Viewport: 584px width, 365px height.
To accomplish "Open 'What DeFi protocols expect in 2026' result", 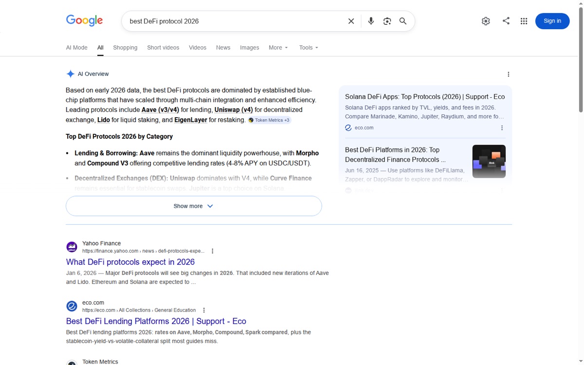I will point(130,262).
